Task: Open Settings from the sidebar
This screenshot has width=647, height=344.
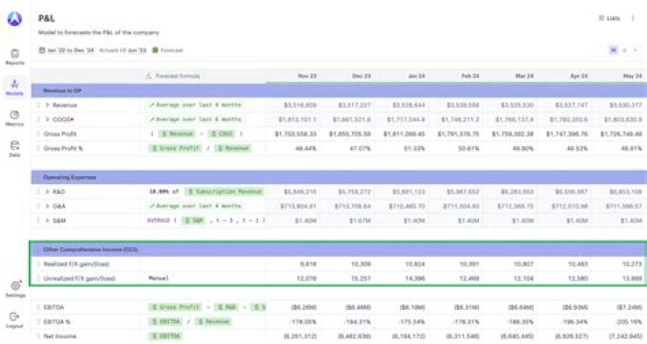Action: (15, 288)
